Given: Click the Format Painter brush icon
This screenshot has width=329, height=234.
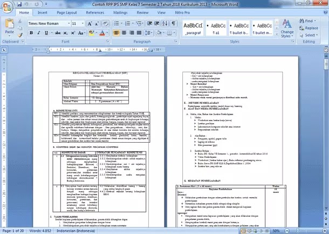Looking at the screenshot, I should click(x=20, y=35).
